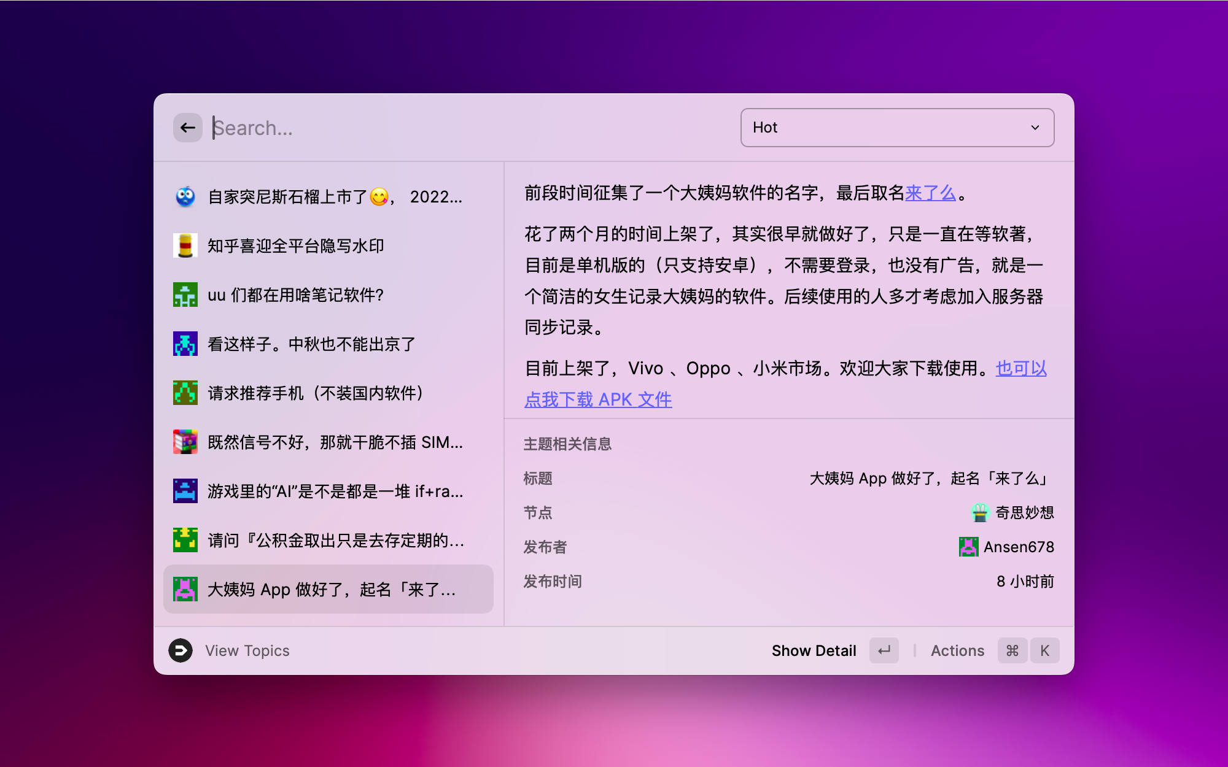Click the Show Detail button
1228x767 pixels.
coord(814,650)
